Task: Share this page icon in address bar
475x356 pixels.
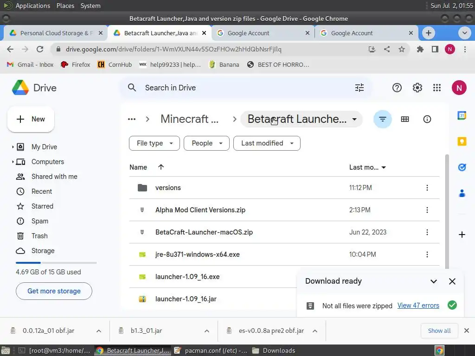Action: (x=386, y=49)
